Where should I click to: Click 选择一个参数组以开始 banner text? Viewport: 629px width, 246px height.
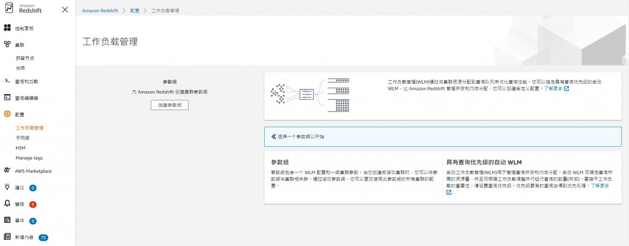[x=300, y=136]
